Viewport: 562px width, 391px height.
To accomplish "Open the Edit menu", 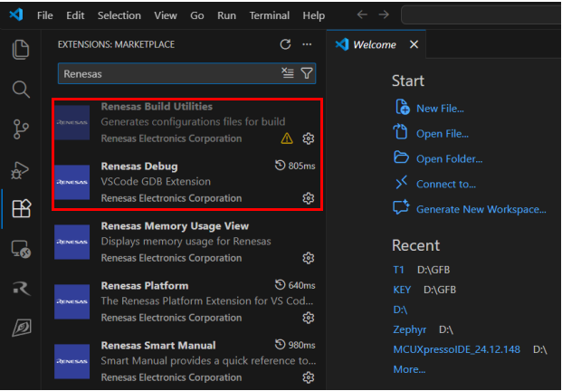I will tap(75, 15).
